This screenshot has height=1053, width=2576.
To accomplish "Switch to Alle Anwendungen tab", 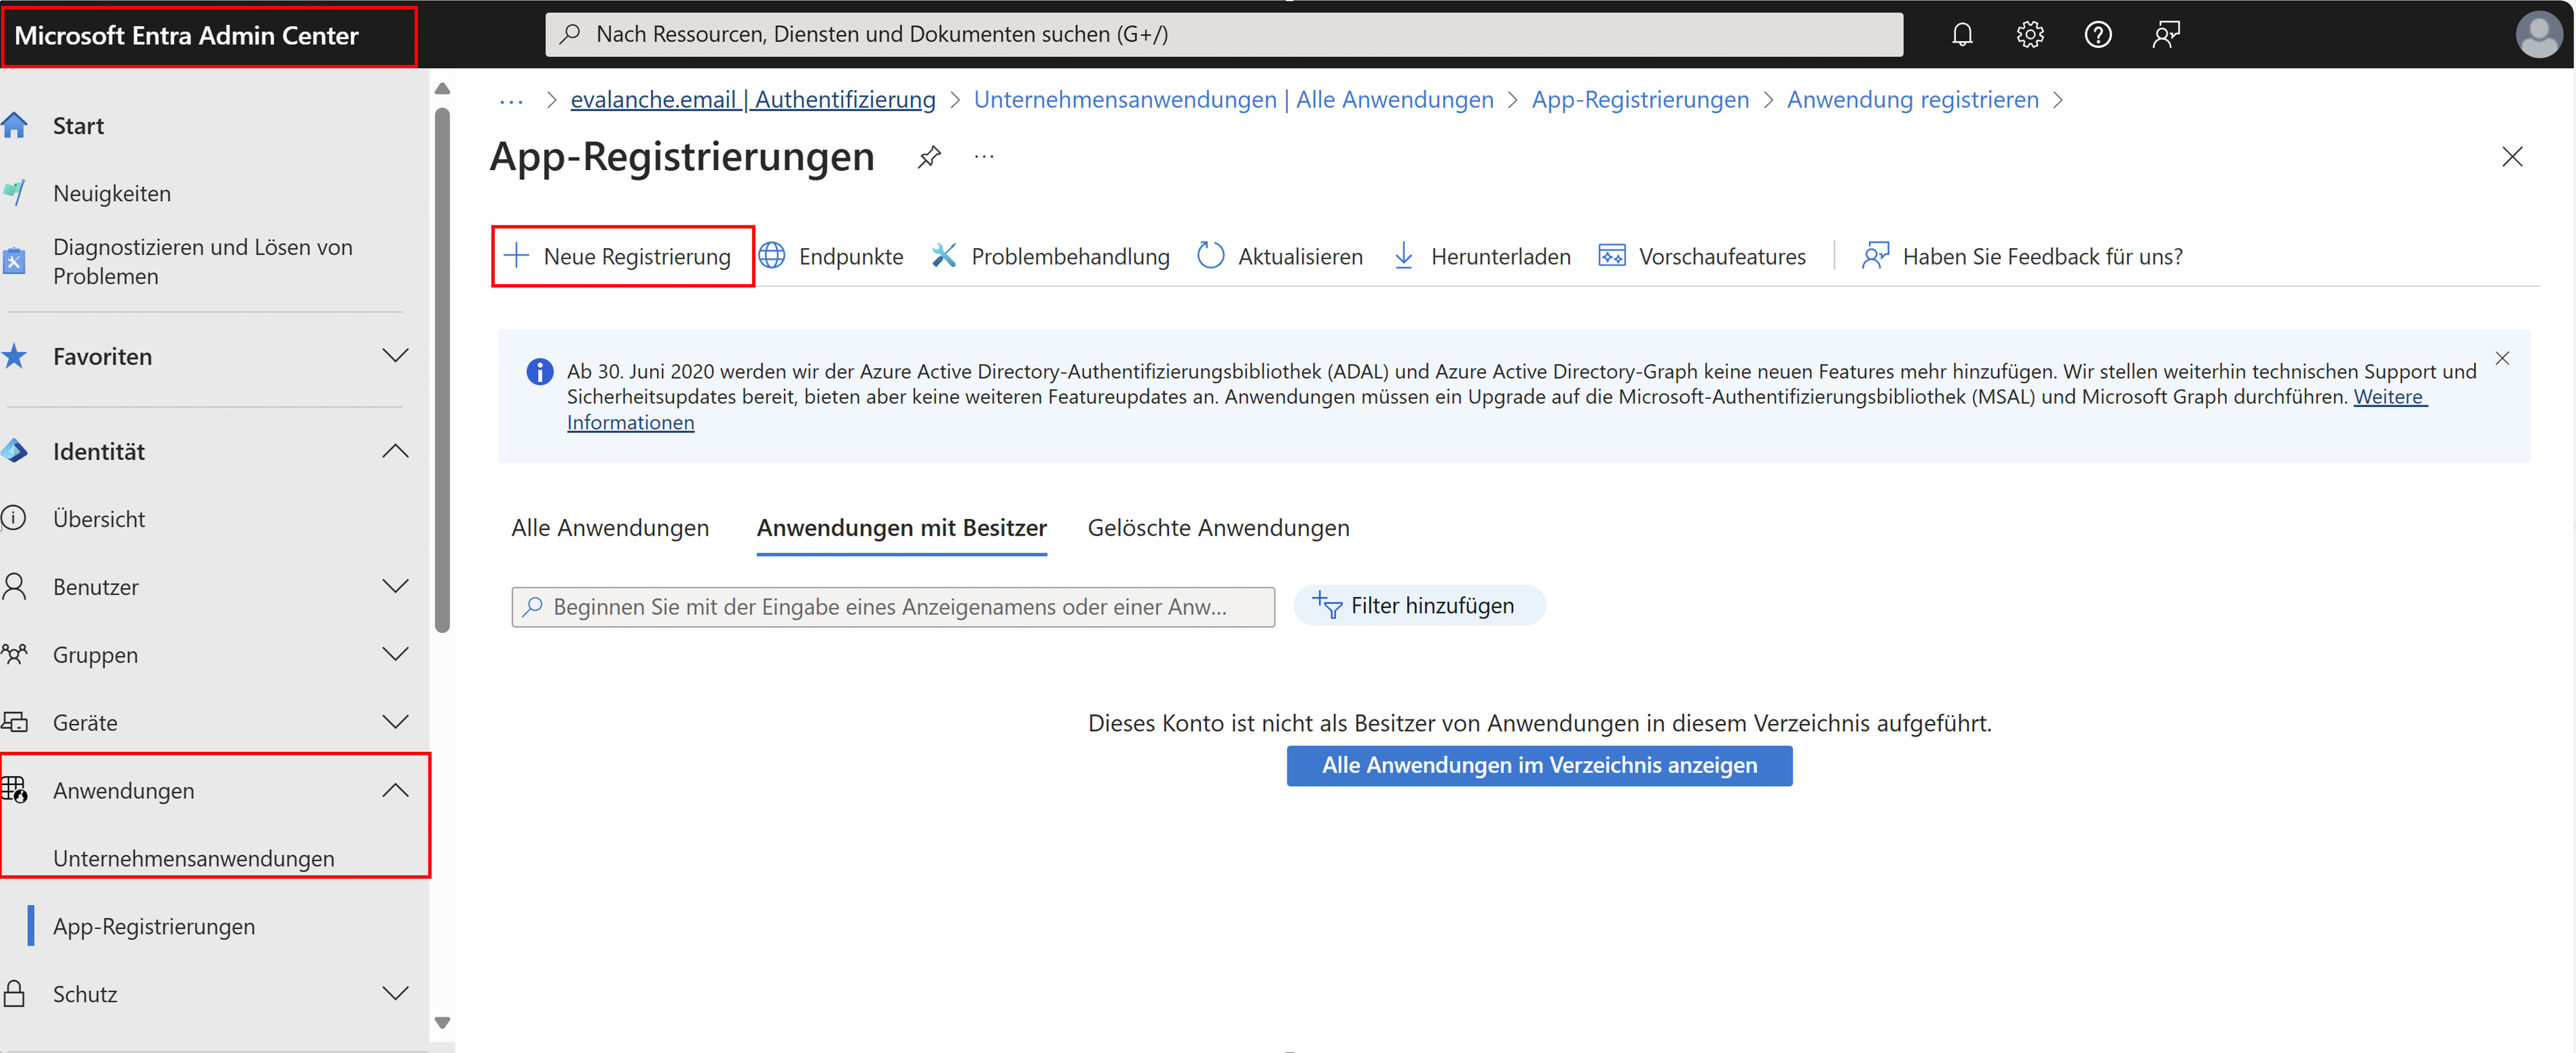I will [x=610, y=527].
